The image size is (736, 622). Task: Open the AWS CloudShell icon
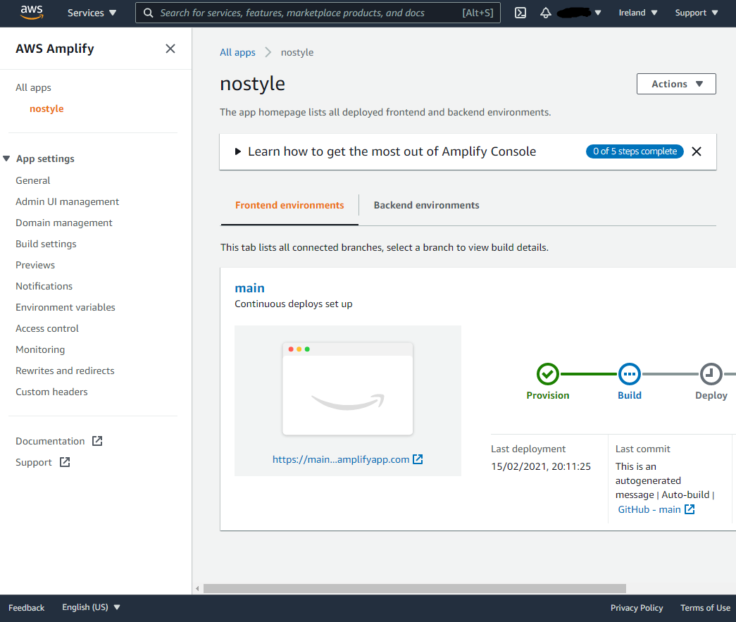(x=520, y=13)
